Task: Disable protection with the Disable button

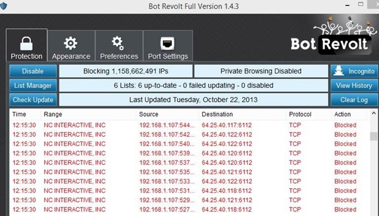Action: [33, 71]
